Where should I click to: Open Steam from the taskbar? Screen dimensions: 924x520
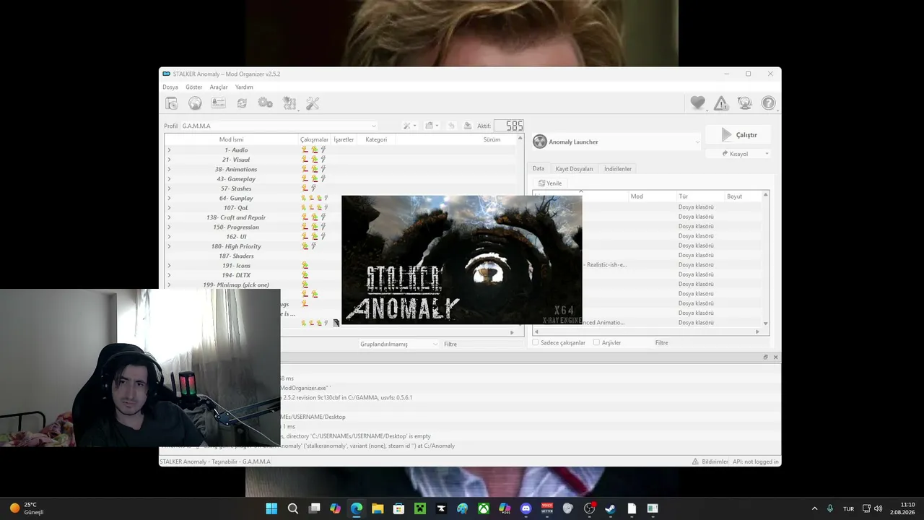click(610, 508)
